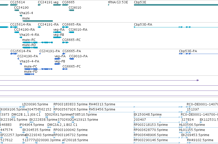Click the CG34190-RA transcript label
The width and height of the screenshot is (218, 144).
[x=25, y=30]
